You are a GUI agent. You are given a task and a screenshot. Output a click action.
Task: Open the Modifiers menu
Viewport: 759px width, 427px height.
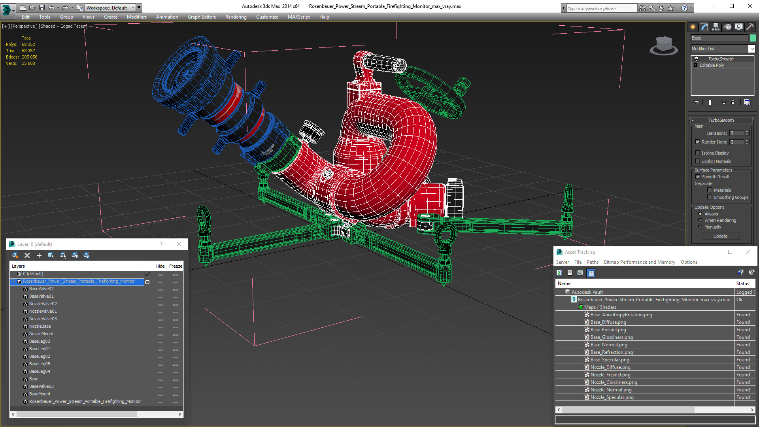click(137, 17)
